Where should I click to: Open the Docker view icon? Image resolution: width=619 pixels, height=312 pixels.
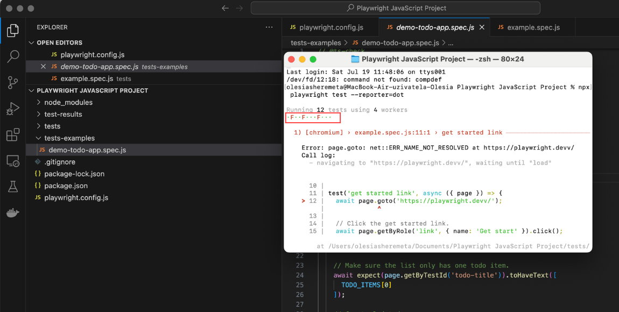[x=13, y=212]
